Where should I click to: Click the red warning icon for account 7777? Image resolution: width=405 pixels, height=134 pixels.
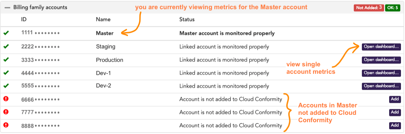click(x=6, y=112)
